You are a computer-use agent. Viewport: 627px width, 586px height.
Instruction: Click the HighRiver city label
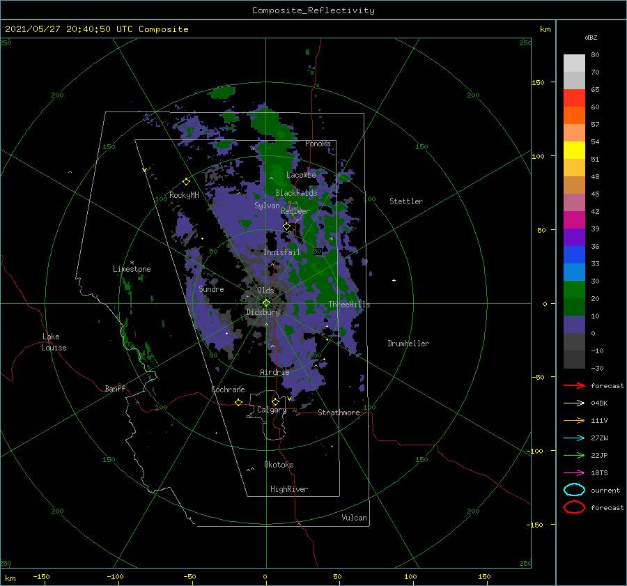(289, 489)
